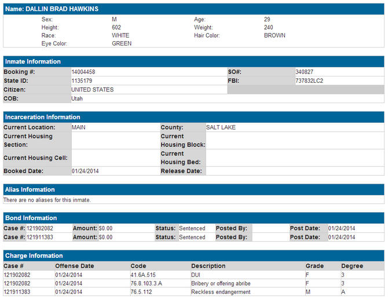Screen dimensions: 388x299
Task: Select the Current Housing Cell label
Action: point(35,158)
